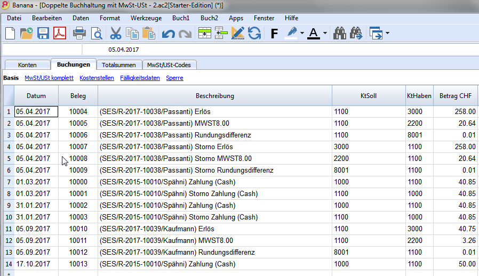
Task: Print with the printer icon
Action: tap(79, 33)
